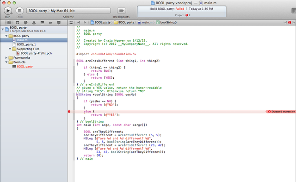
Task: Select the Frameworks folder row
Action: (34, 57)
